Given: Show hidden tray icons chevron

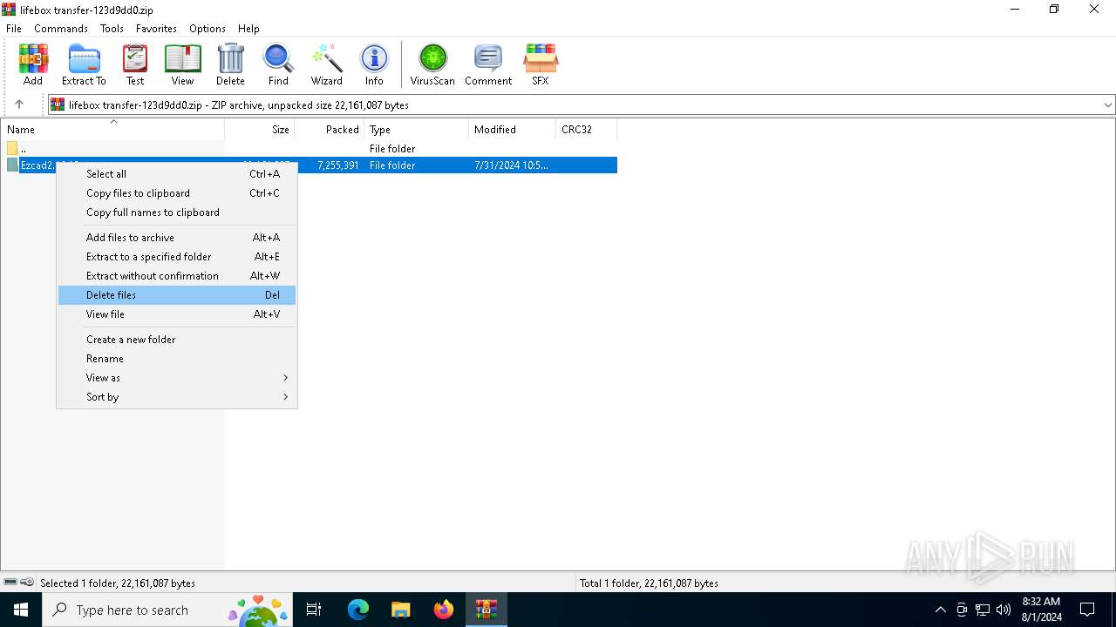Looking at the screenshot, I should pyautogui.click(x=940, y=610).
